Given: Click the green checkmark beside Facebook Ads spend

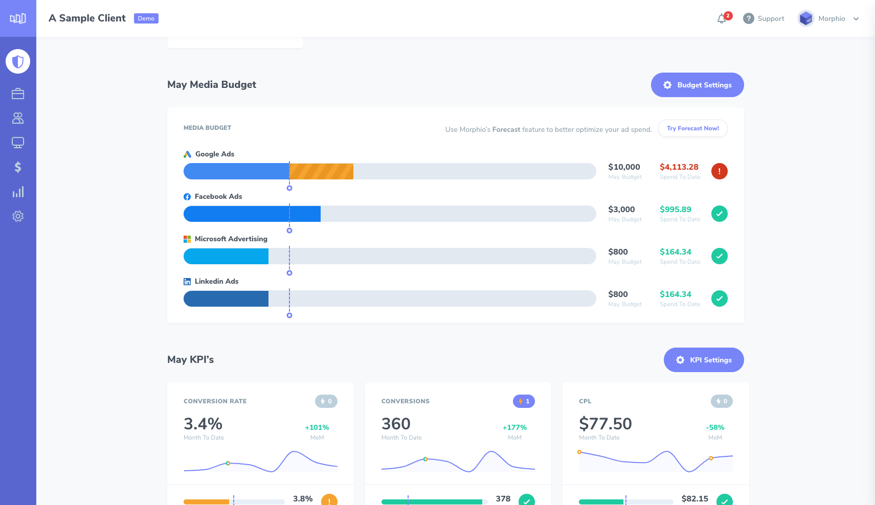Looking at the screenshot, I should click(720, 214).
